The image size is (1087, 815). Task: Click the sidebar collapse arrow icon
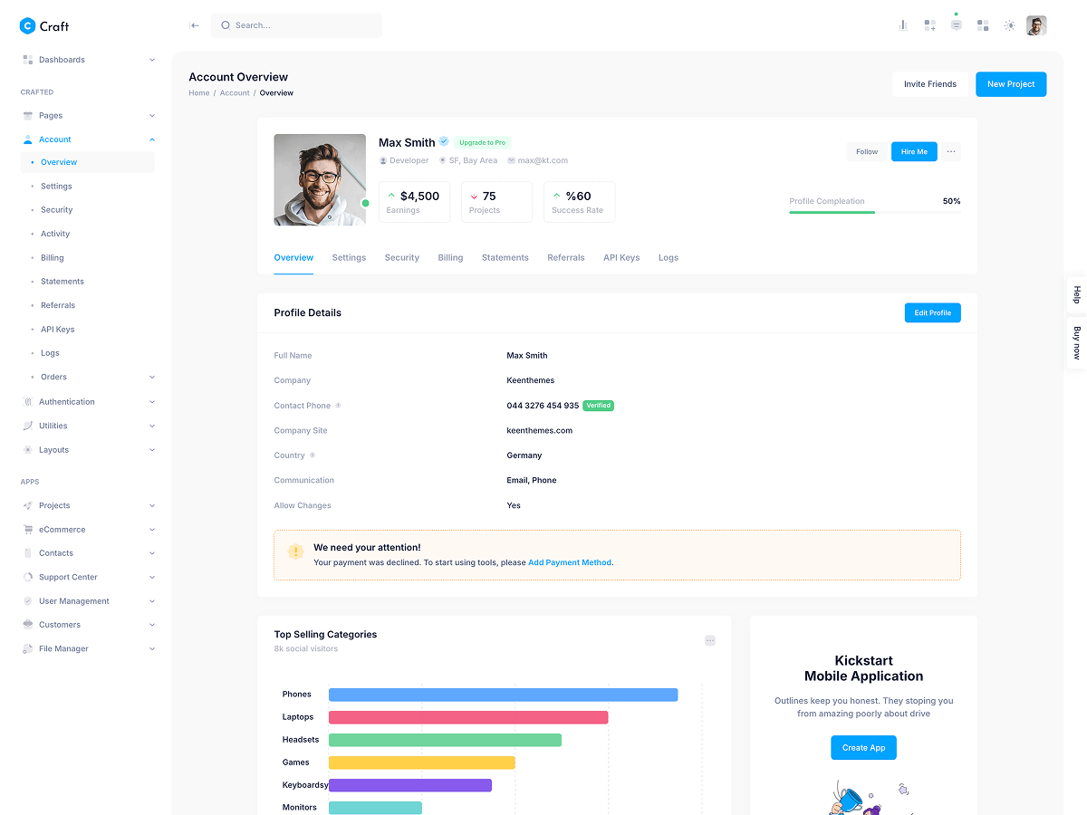coord(194,25)
